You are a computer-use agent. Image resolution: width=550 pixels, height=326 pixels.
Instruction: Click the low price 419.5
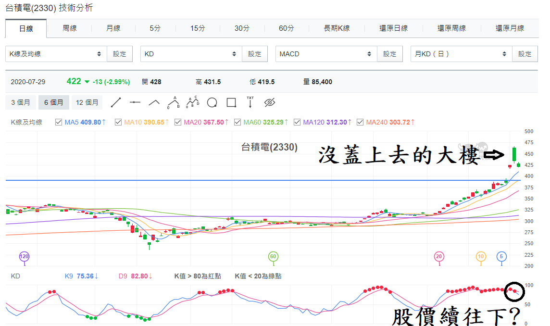click(266, 82)
